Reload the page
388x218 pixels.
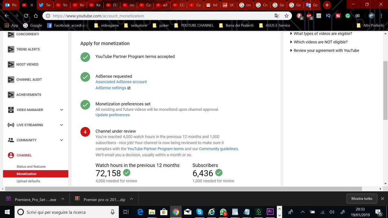pos(26,16)
